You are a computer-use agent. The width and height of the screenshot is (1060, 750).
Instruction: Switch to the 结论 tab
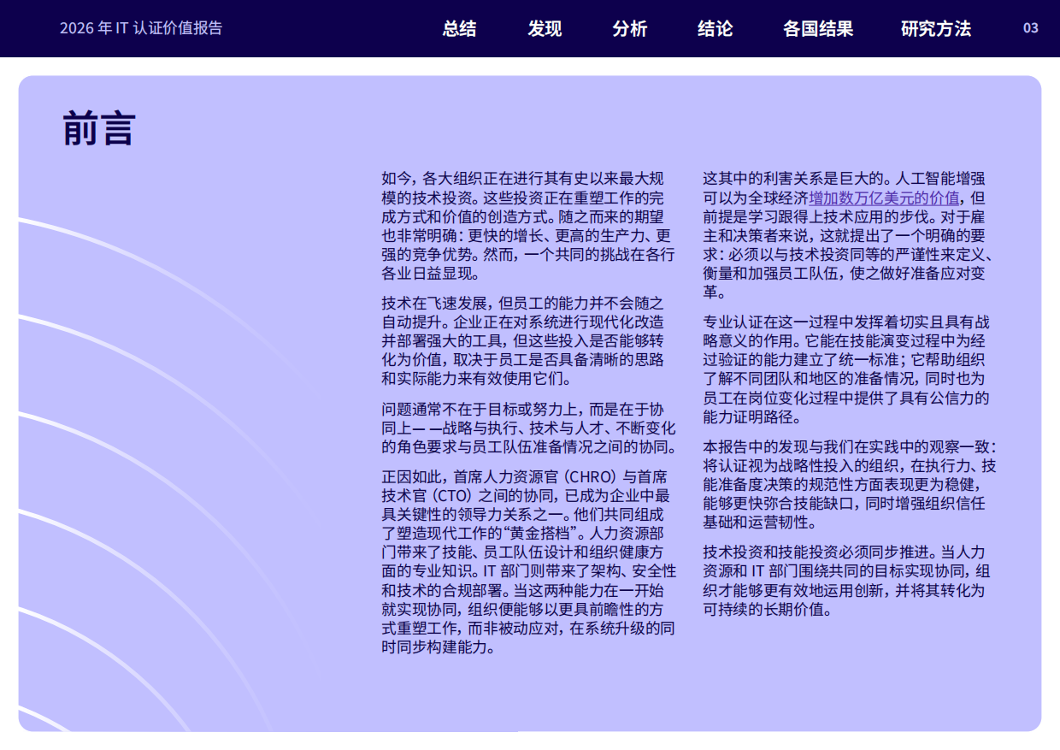pyautogui.click(x=715, y=28)
